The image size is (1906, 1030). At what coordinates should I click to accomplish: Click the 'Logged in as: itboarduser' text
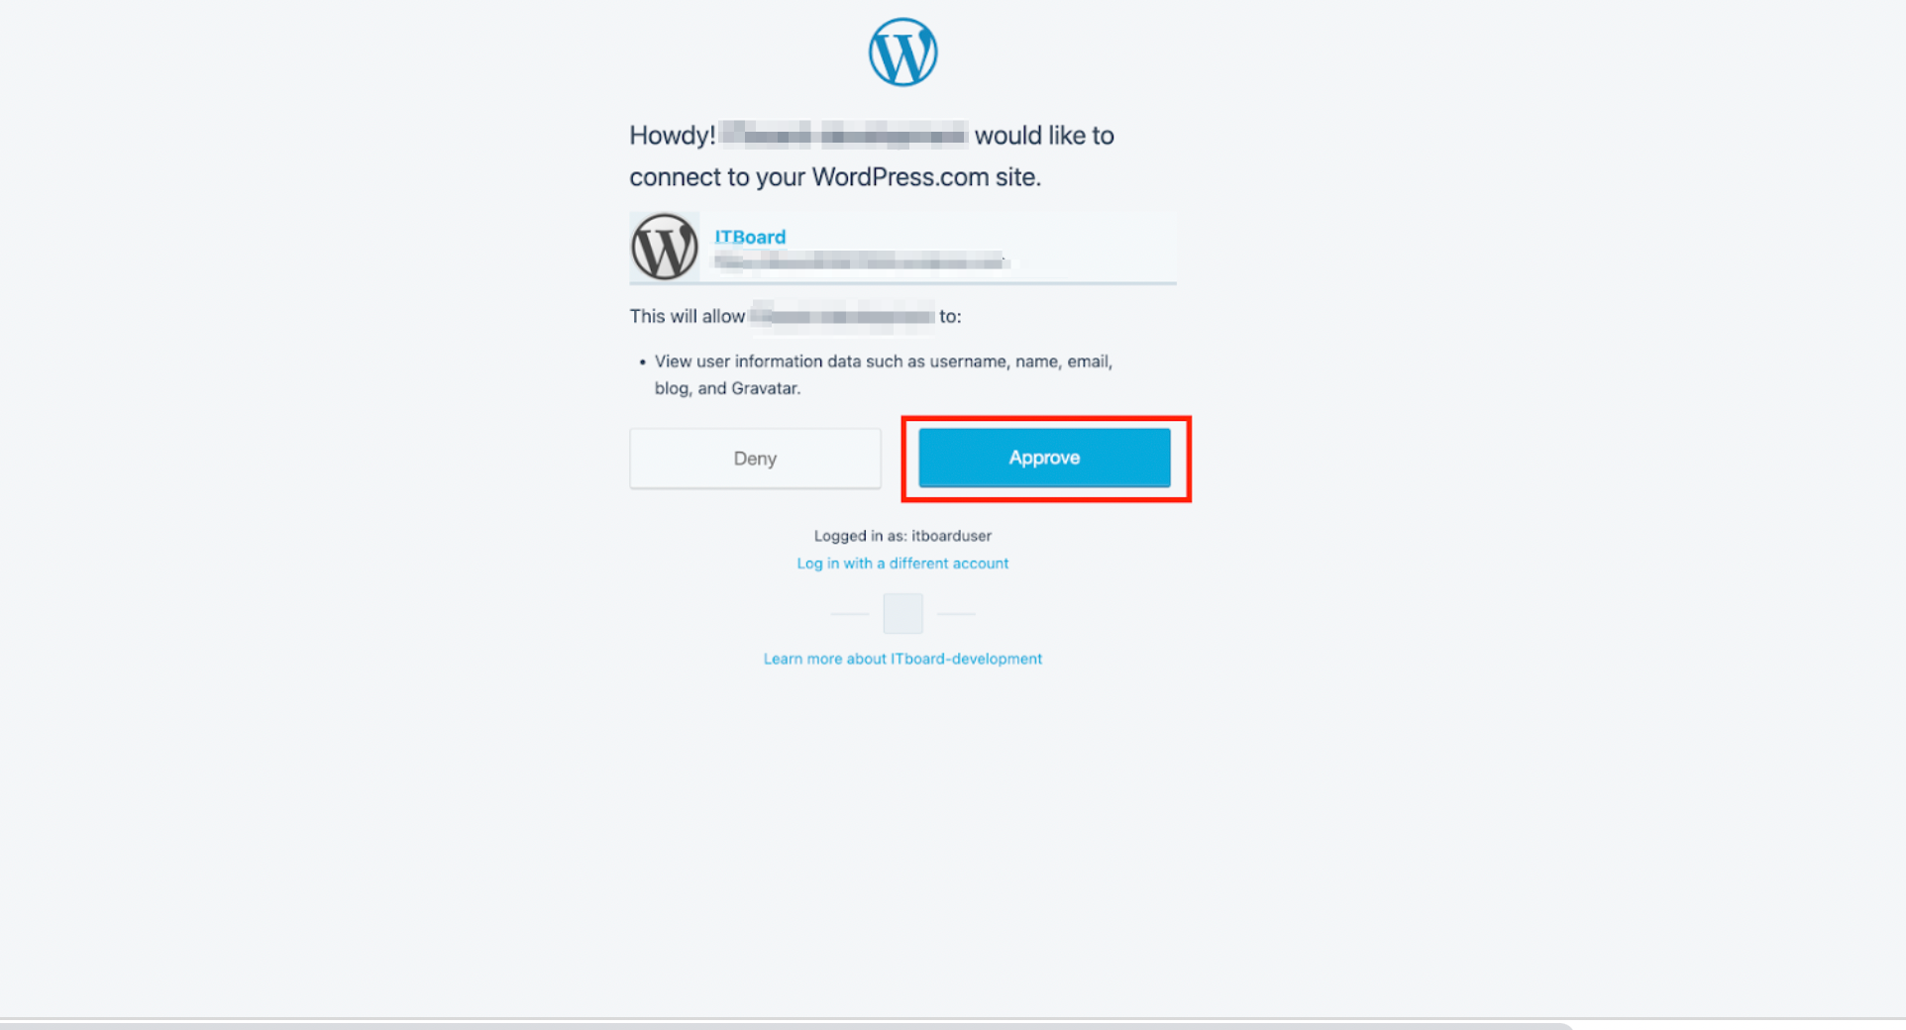click(902, 536)
